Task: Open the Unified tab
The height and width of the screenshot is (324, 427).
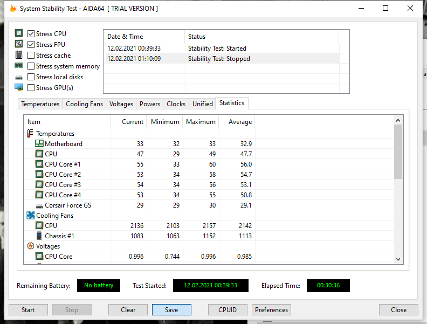Action: click(x=203, y=104)
